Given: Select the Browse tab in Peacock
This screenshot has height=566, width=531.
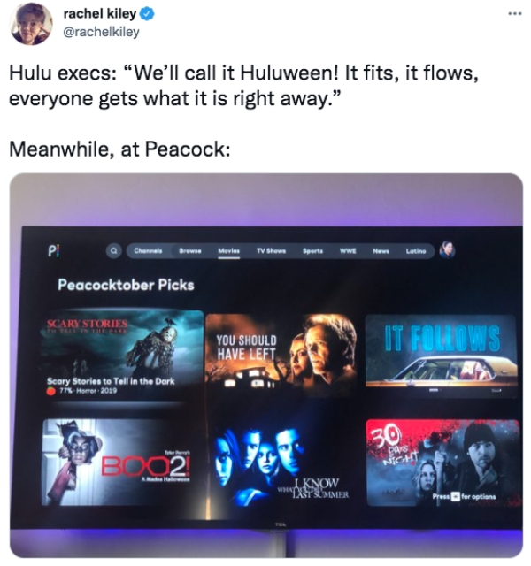Looking at the screenshot, I should (190, 250).
